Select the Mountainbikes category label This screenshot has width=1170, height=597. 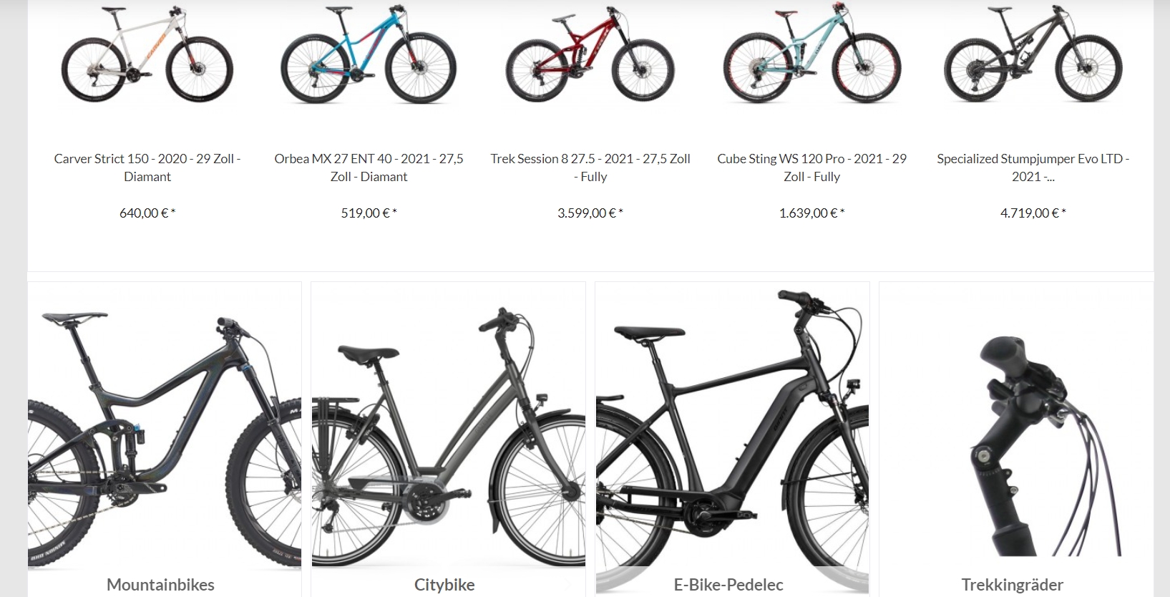160,585
